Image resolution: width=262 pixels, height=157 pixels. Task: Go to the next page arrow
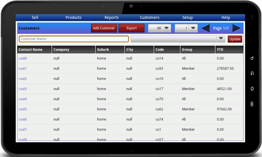(236, 28)
